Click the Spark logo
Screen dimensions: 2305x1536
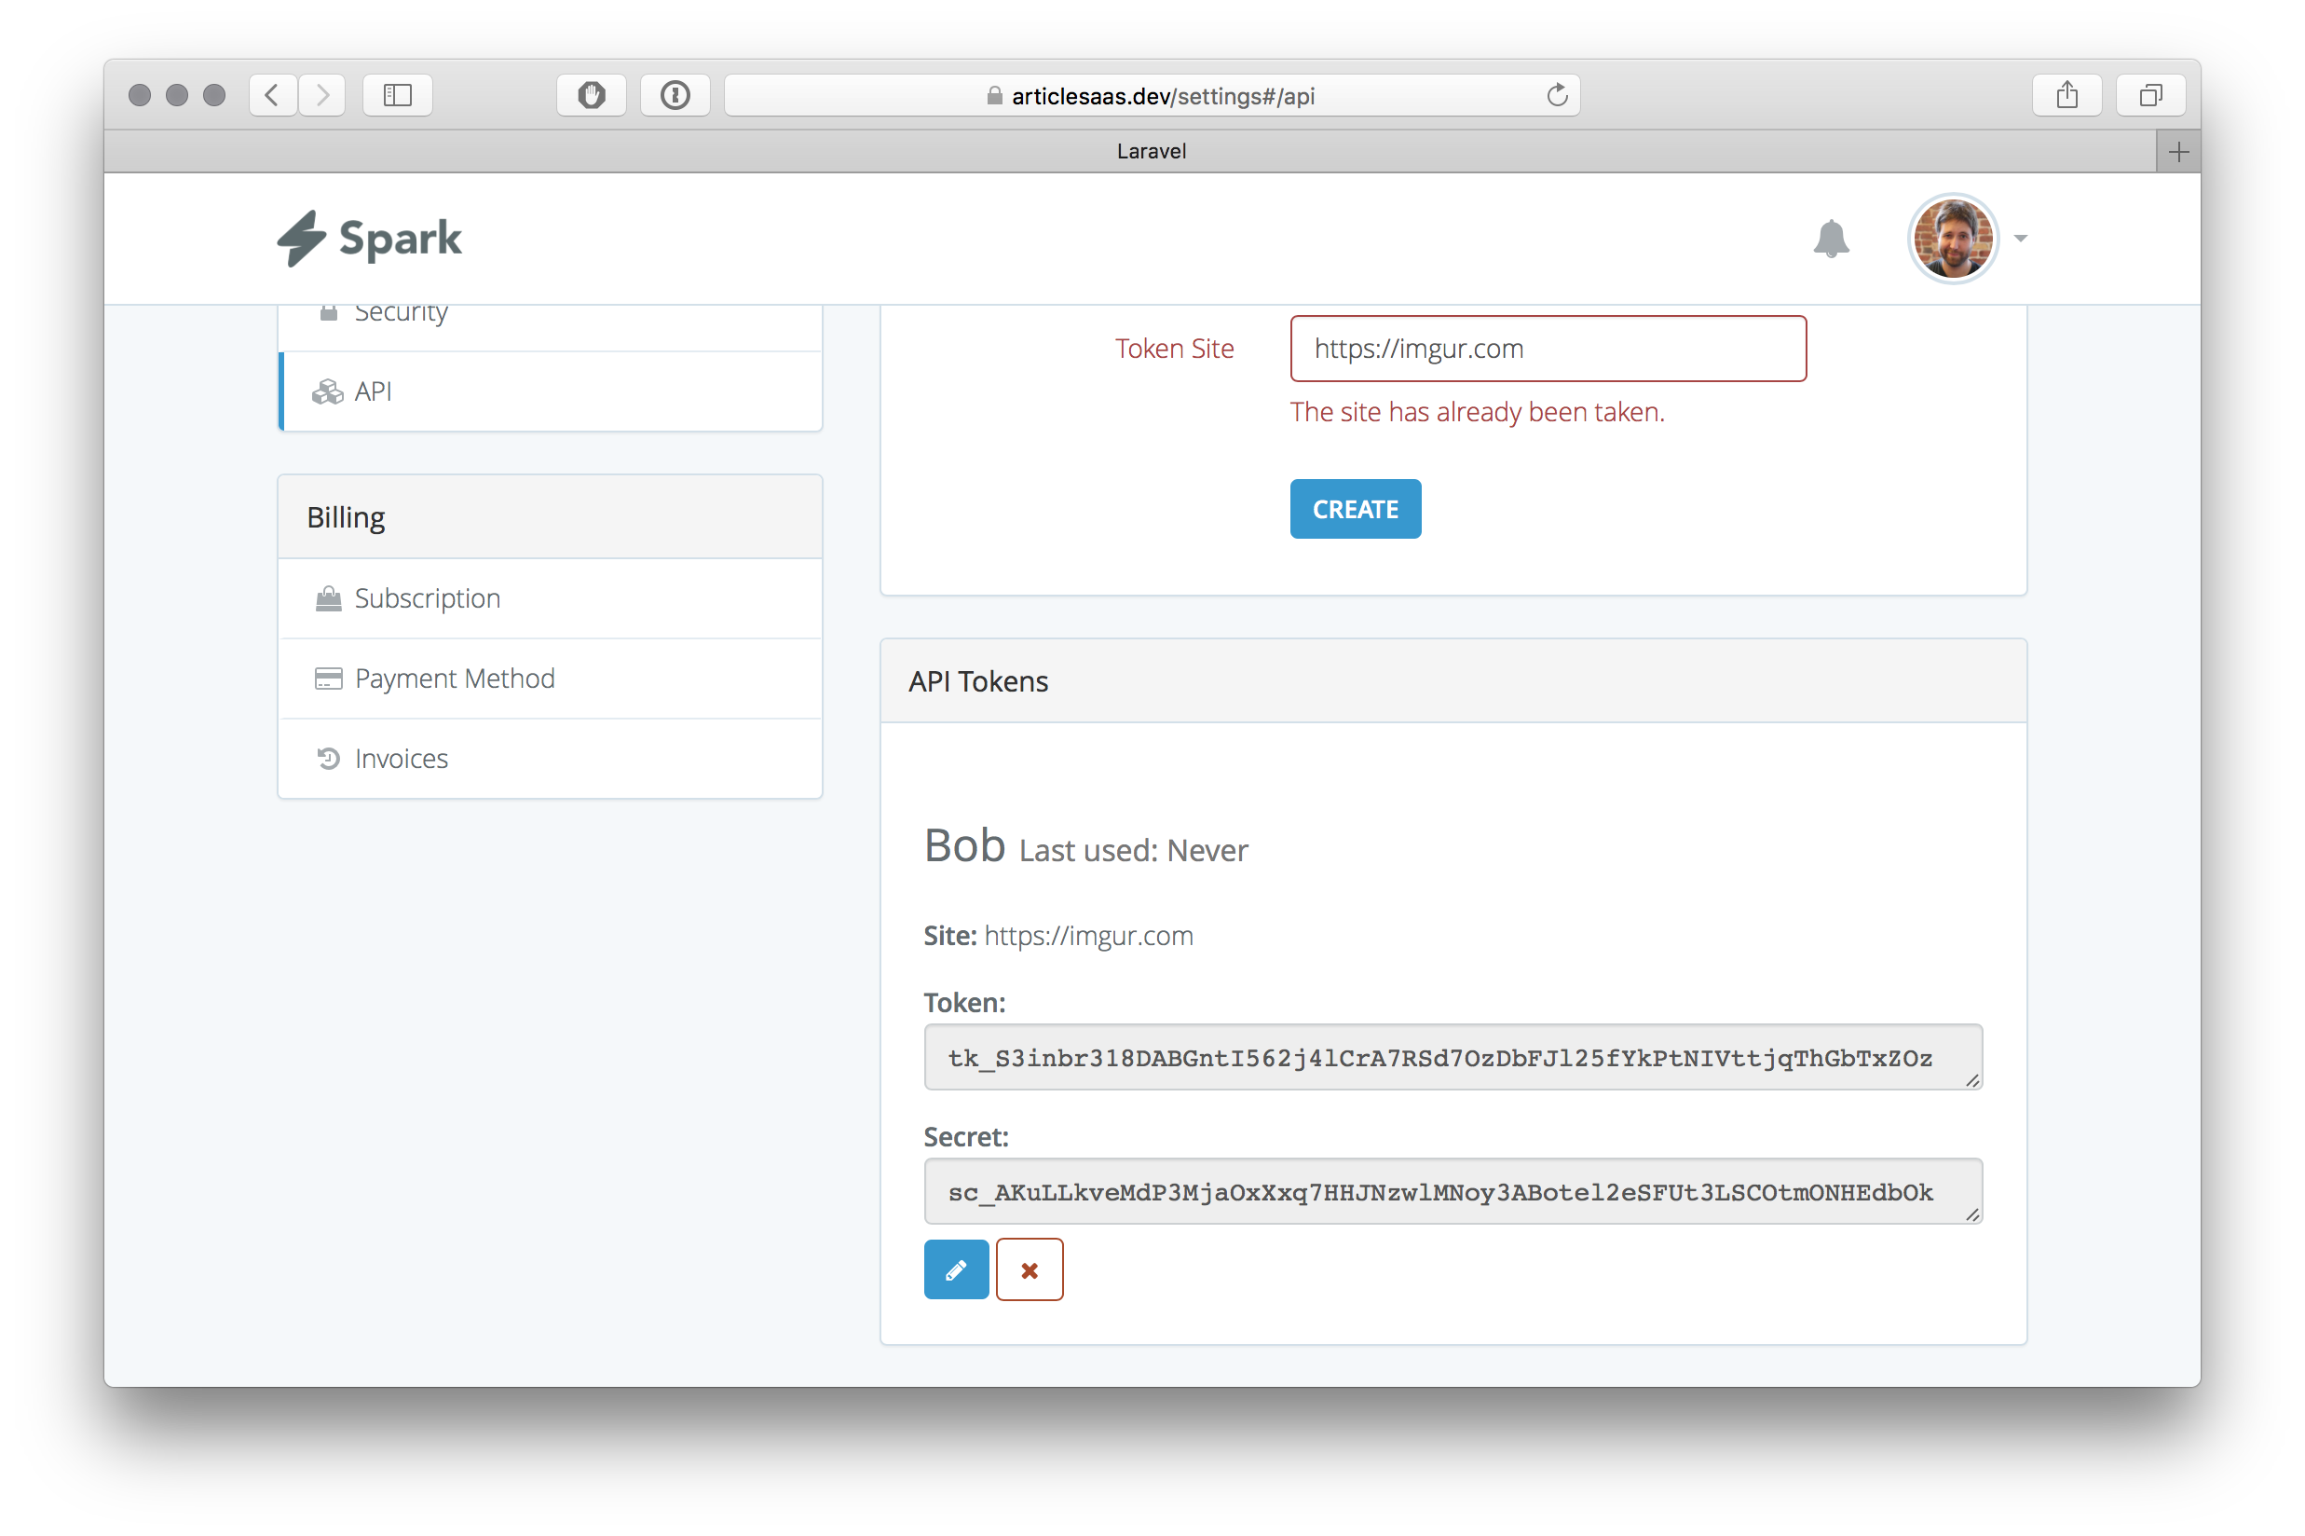tap(369, 238)
